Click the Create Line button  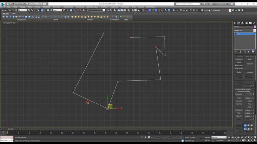(239, 59)
